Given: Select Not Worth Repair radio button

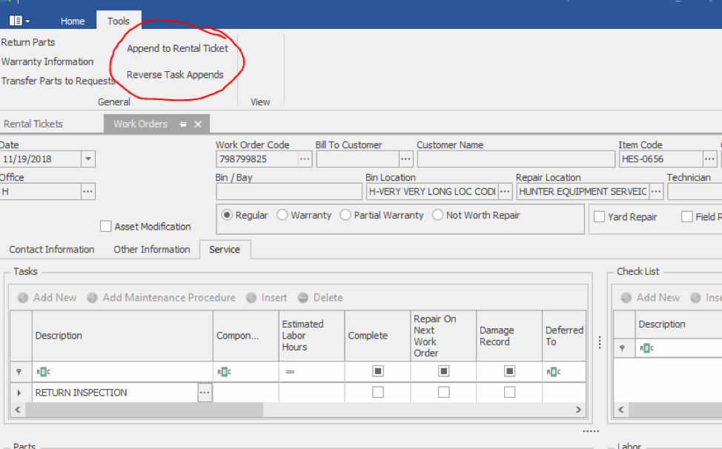Looking at the screenshot, I should (437, 215).
